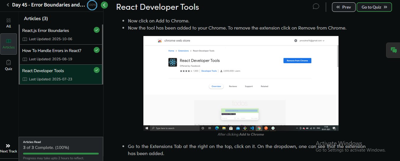Open the floating chat widget icon
The image size is (400, 161).
(393, 50)
